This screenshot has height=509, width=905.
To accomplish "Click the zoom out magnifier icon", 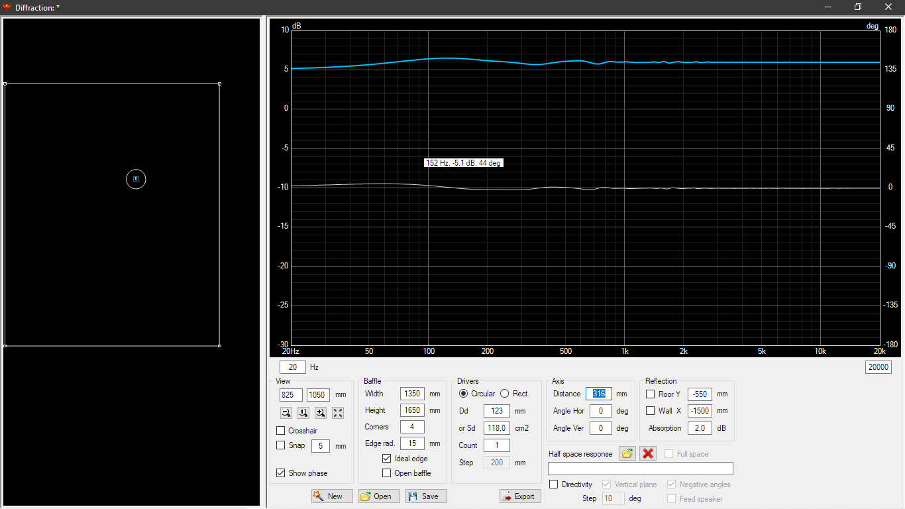I will click(286, 413).
